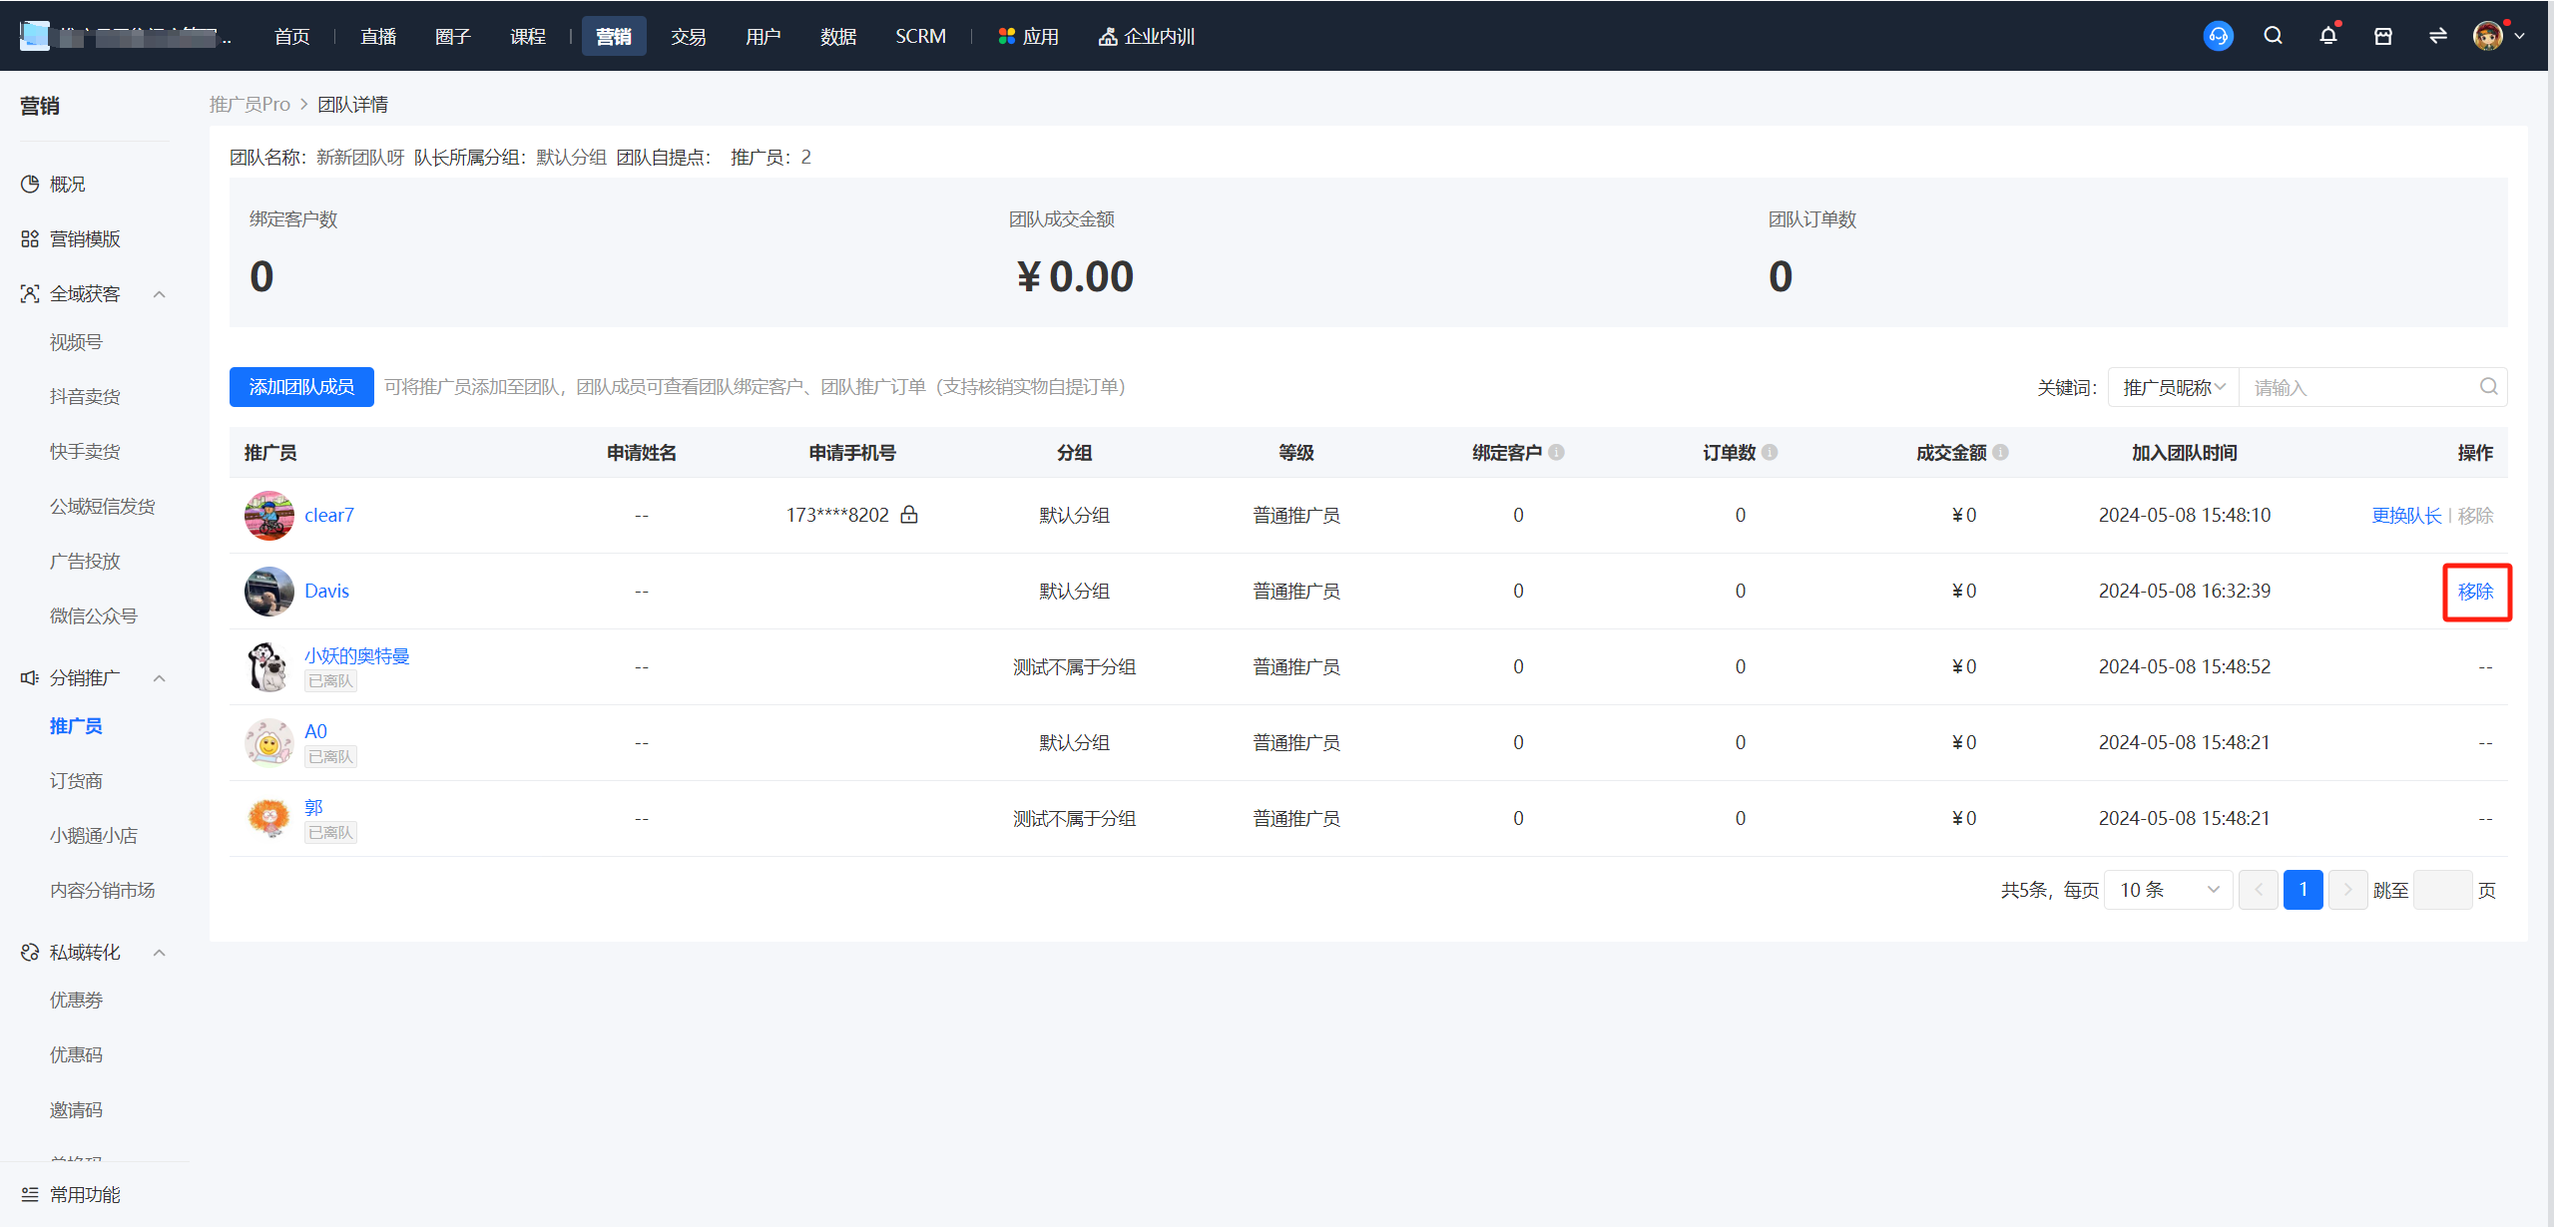Collapse the 全域获客 section
The image size is (2554, 1227).
coord(159,293)
